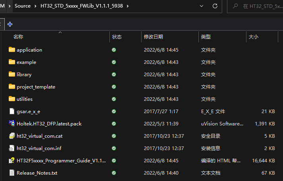Expand chevron after HT32_STD_5xxxx_FWLib folder breadcrumb
This screenshot has width=283, height=181.
click(128, 6)
